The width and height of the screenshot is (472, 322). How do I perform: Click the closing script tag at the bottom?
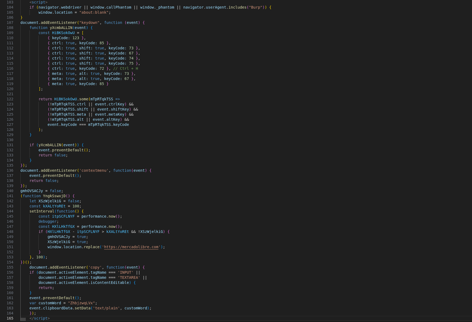click(x=39, y=318)
